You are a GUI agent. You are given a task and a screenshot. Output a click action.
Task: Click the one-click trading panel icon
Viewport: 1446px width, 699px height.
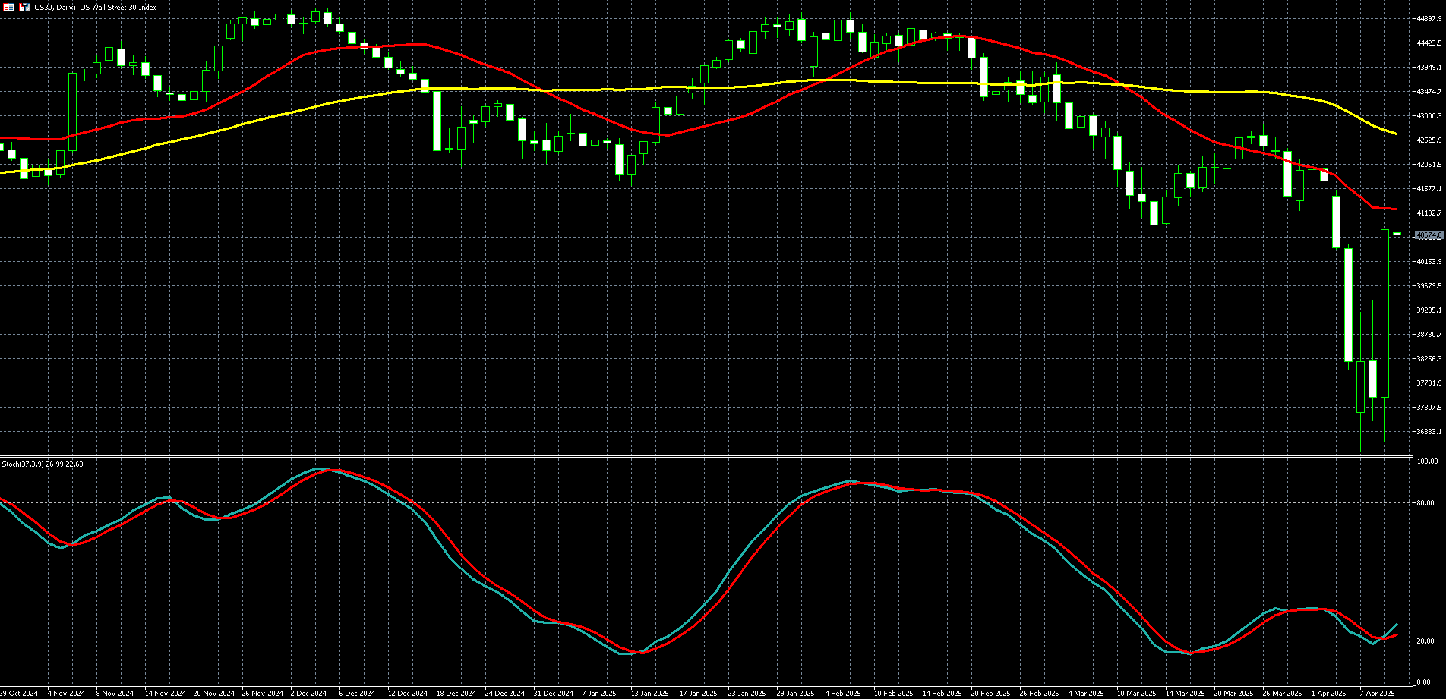(24, 7)
